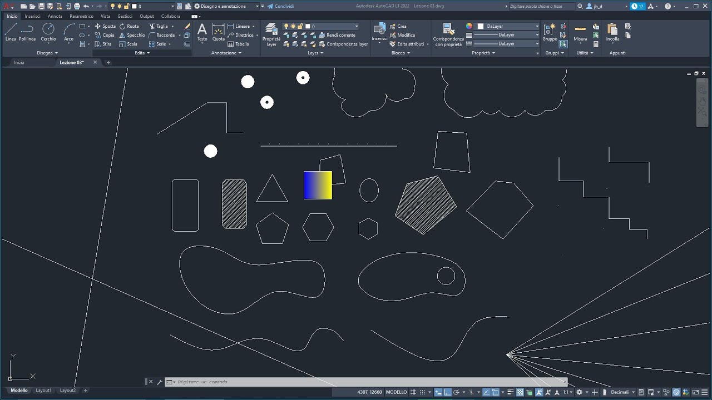Image resolution: width=712 pixels, height=400 pixels.
Task: Launch the Copia copy command
Action: click(104, 35)
